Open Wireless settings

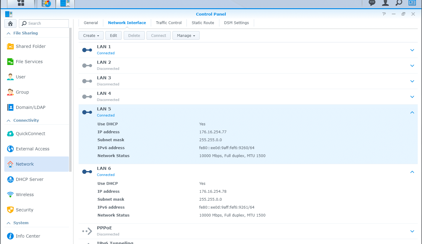click(x=37, y=195)
